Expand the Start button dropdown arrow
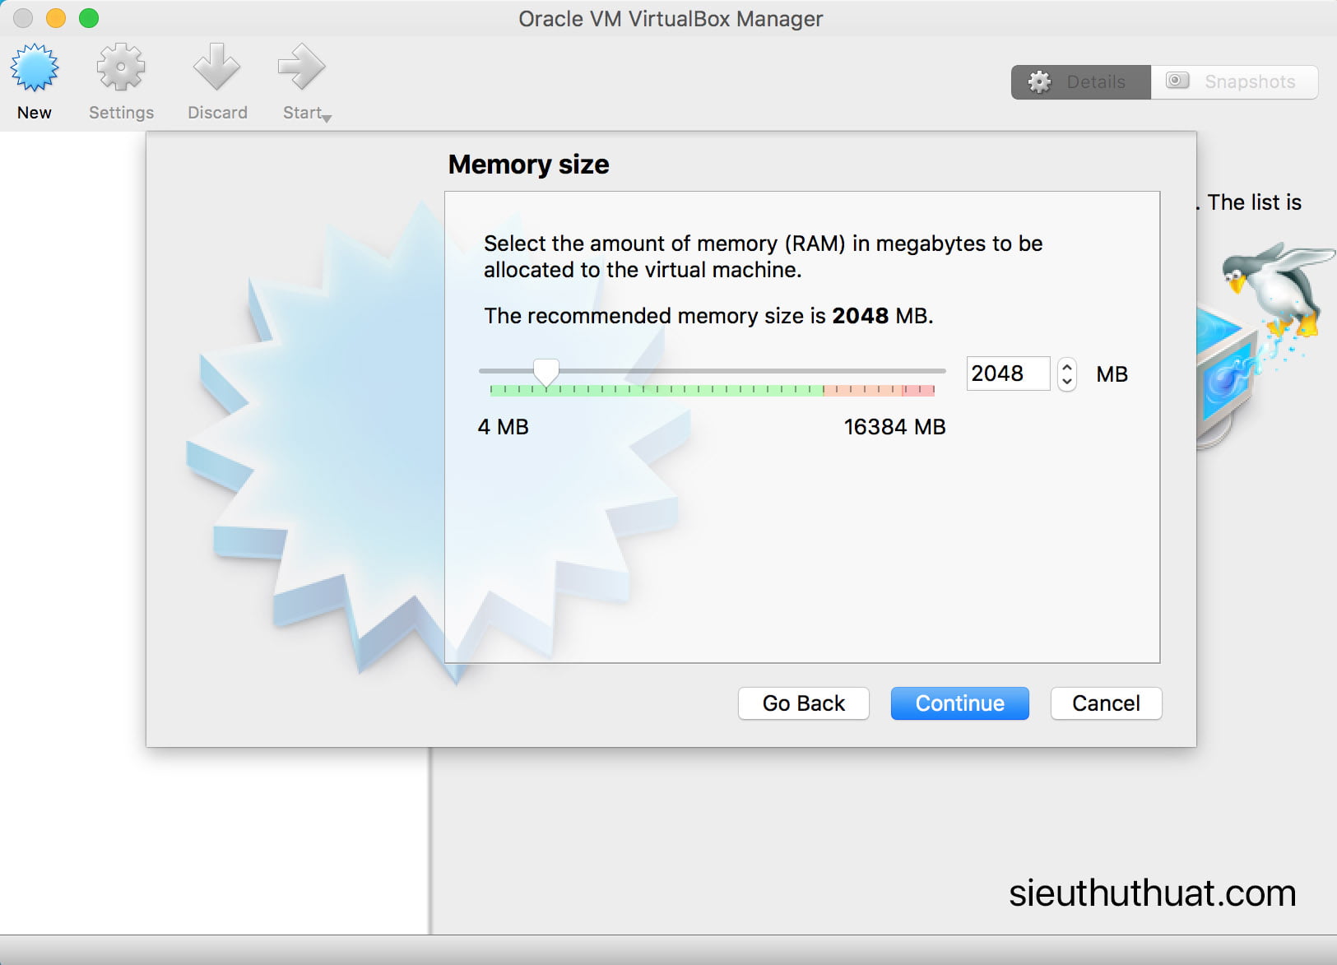Viewport: 1337px width, 965px height. [x=327, y=118]
